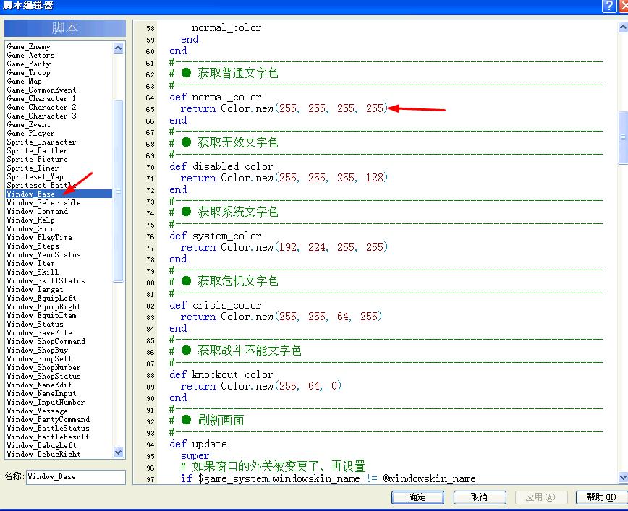Viewport: 628px width, 511px height.
Task: Click code editor scroll down arrow
Action: click(623, 477)
